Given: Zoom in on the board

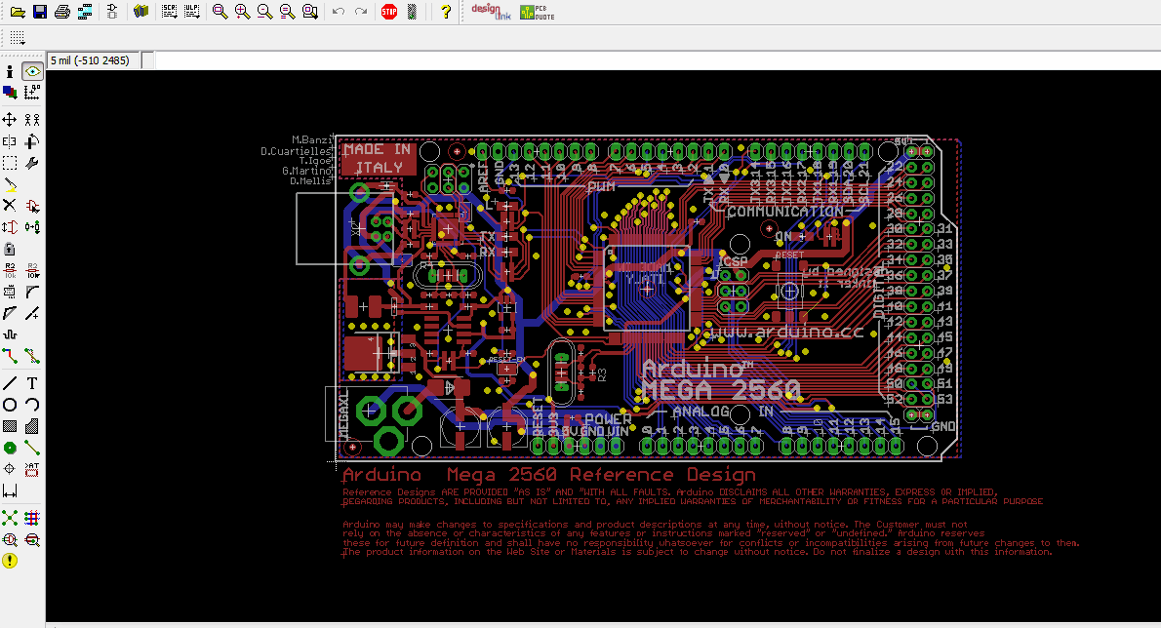Looking at the screenshot, I should (x=242, y=12).
